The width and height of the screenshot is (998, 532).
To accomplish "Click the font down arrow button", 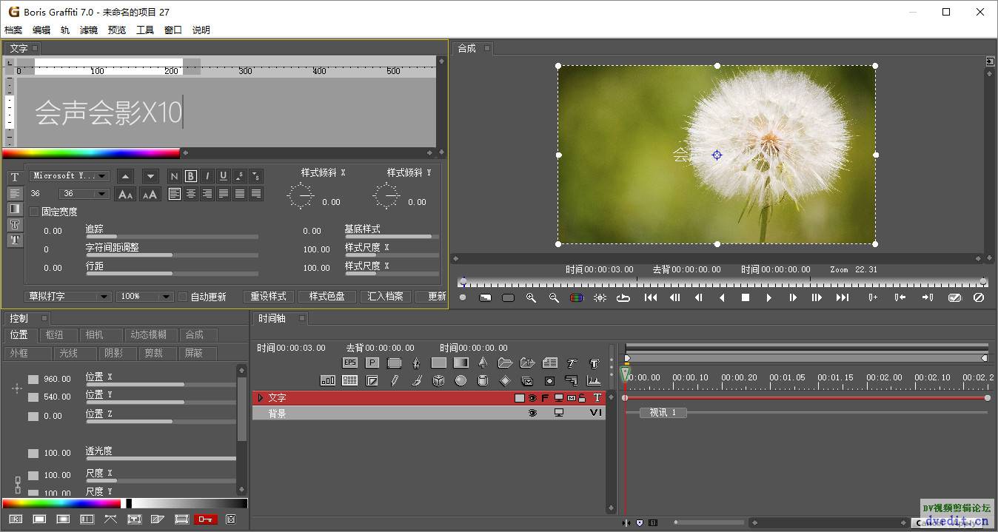I will 150,176.
